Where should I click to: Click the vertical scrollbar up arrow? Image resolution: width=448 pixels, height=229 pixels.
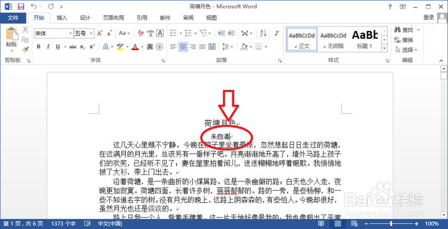point(444,68)
